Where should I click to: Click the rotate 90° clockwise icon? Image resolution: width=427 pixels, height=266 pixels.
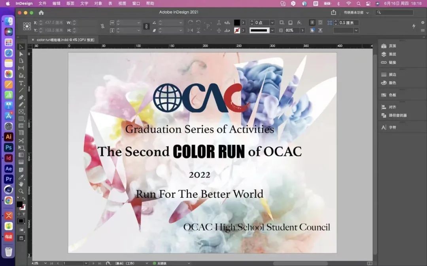[x=190, y=22]
